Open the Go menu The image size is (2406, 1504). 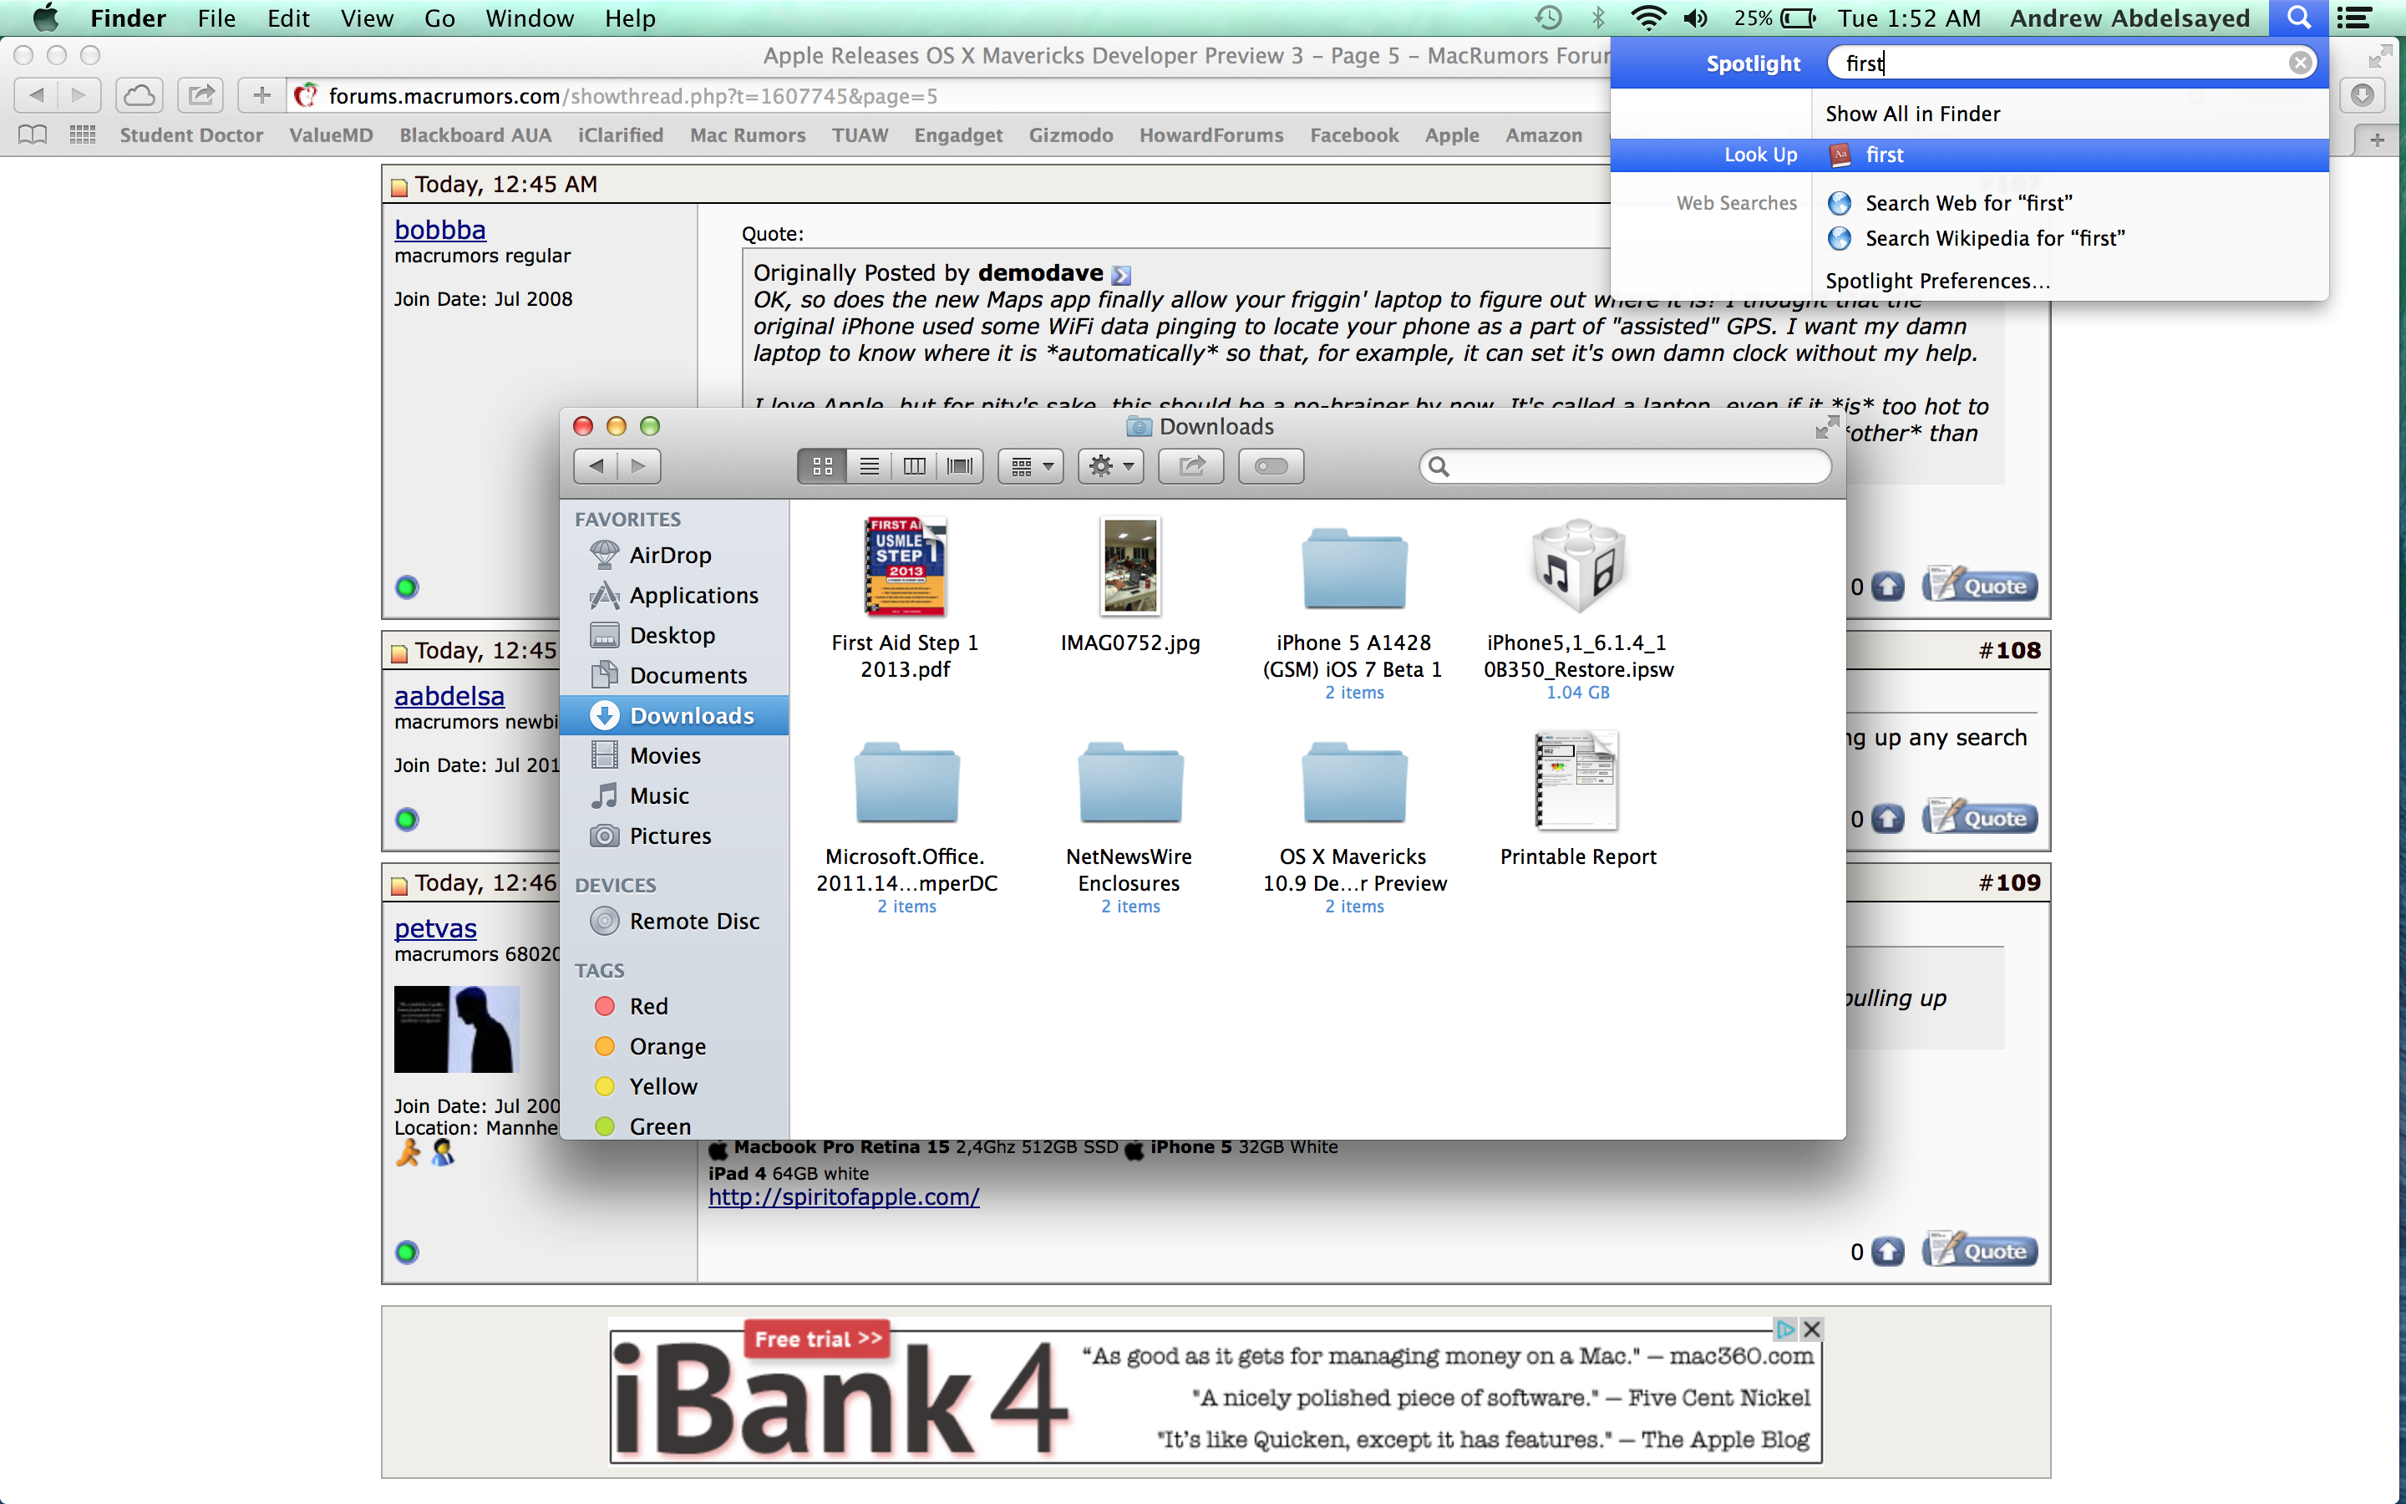[439, 18]
